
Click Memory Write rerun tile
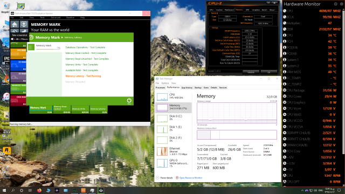click(x=80, y=109)
